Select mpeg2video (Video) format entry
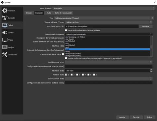 (108, 56)
